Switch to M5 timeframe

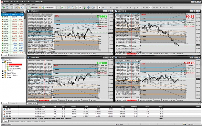147,8
